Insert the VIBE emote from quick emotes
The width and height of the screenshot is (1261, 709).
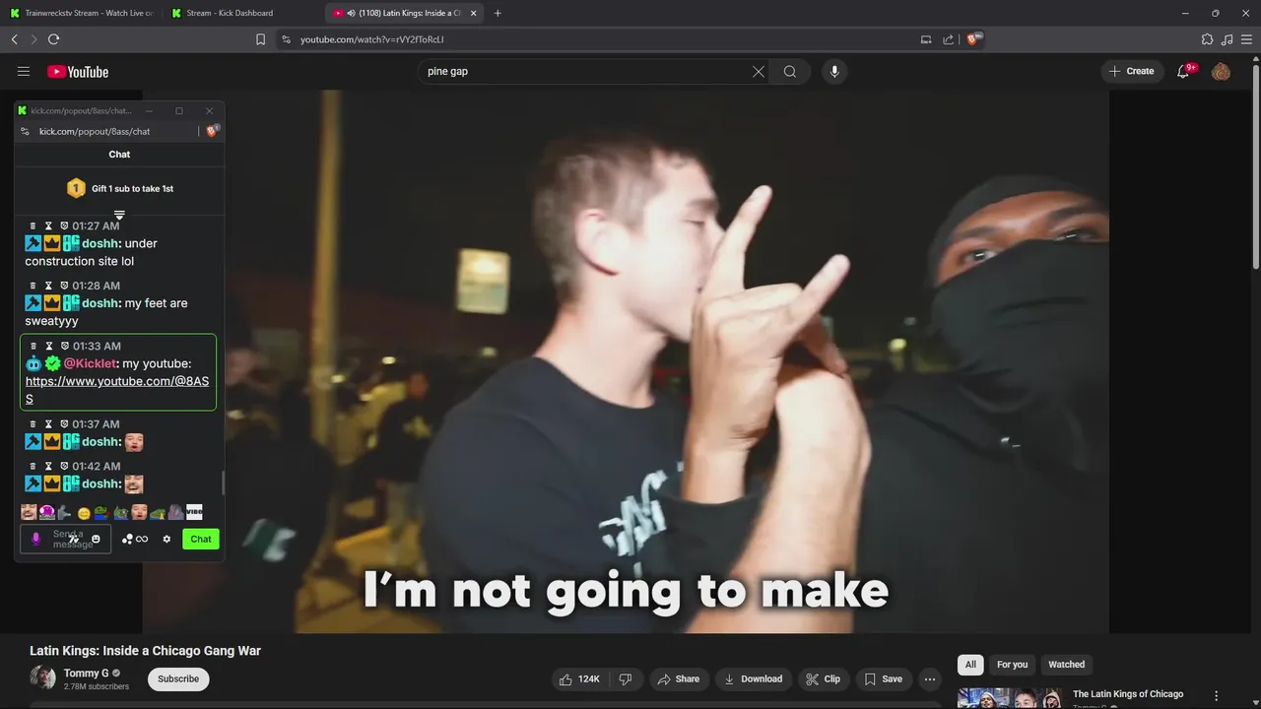(194, 512)
